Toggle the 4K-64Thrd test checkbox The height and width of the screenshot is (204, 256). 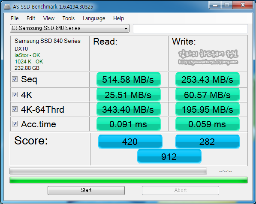click(15, 109)
